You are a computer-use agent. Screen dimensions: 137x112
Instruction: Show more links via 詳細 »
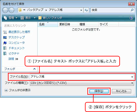click(x=13, y=59)
